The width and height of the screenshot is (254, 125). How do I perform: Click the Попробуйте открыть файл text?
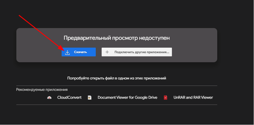[x=117, y=78]
